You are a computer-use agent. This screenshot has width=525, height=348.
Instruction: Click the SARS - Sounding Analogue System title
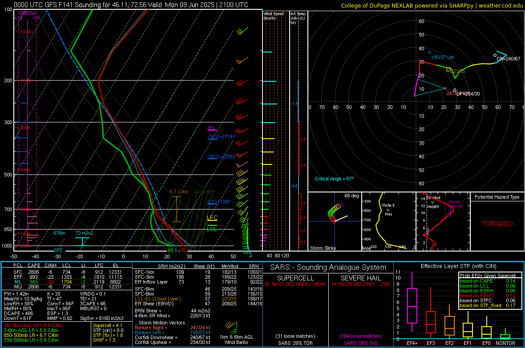(328, 268)
